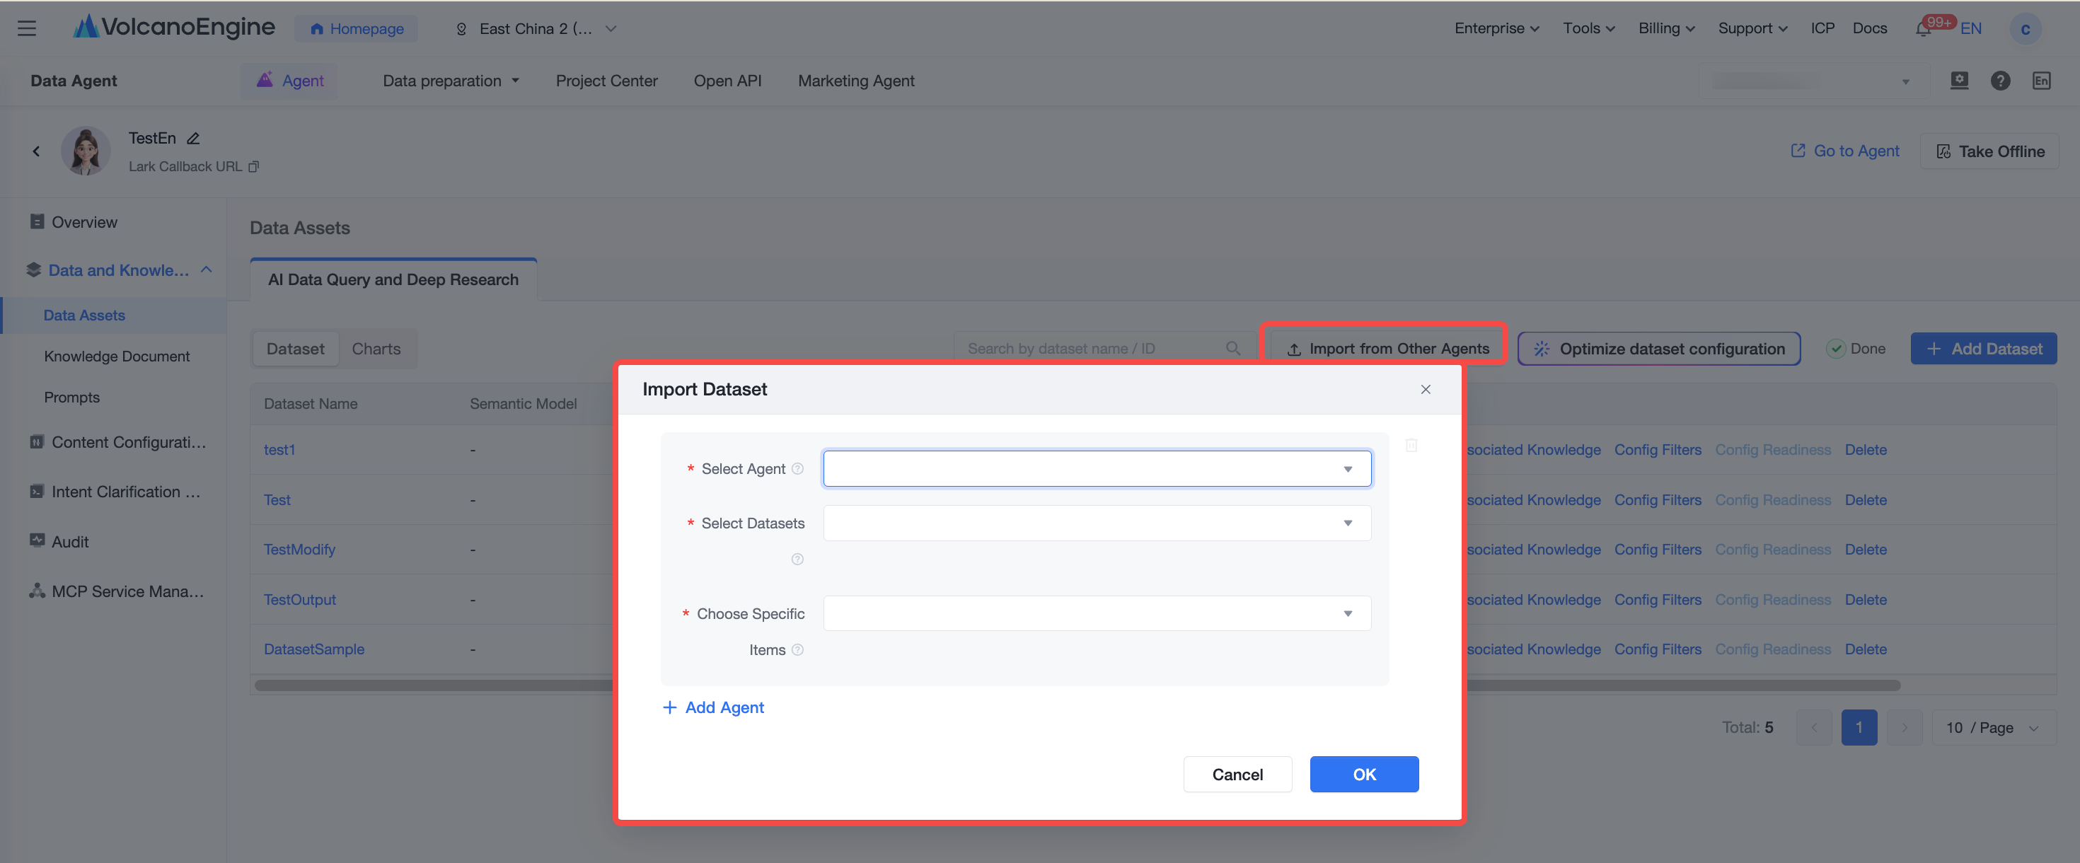The image size is (2080, 863).
Task: Click the help question mark icon
Action: coord(2000,81)
